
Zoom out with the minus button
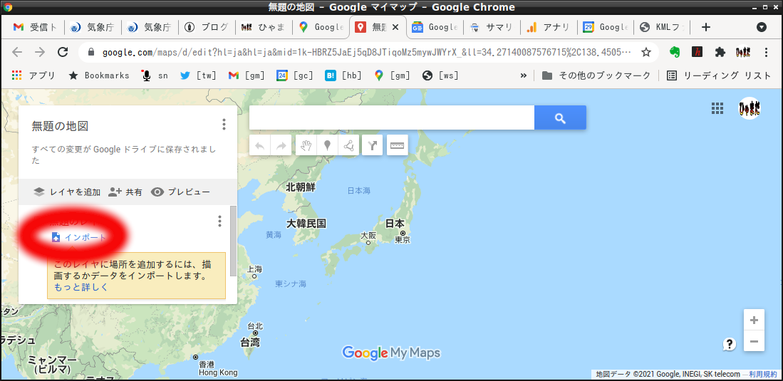click(x=754, y=341)
